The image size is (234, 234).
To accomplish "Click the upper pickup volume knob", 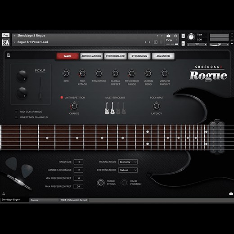I will tap(22, 76).
